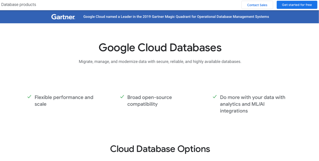This screenshot has width=319, height=161.
Task: Click the Google Cloud Databases heading
Action: [160, 48]
